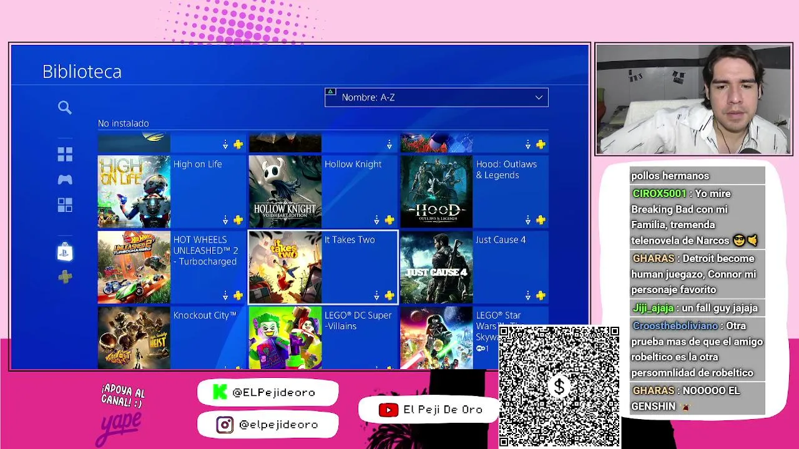Click the download arrow on Hood Outlaws

point(528,220)
